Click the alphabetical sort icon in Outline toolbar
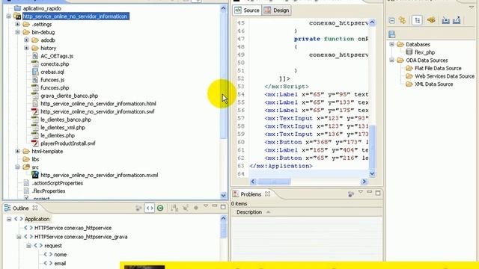The width and height of the screenshot is (479, 269). [174, 208]
